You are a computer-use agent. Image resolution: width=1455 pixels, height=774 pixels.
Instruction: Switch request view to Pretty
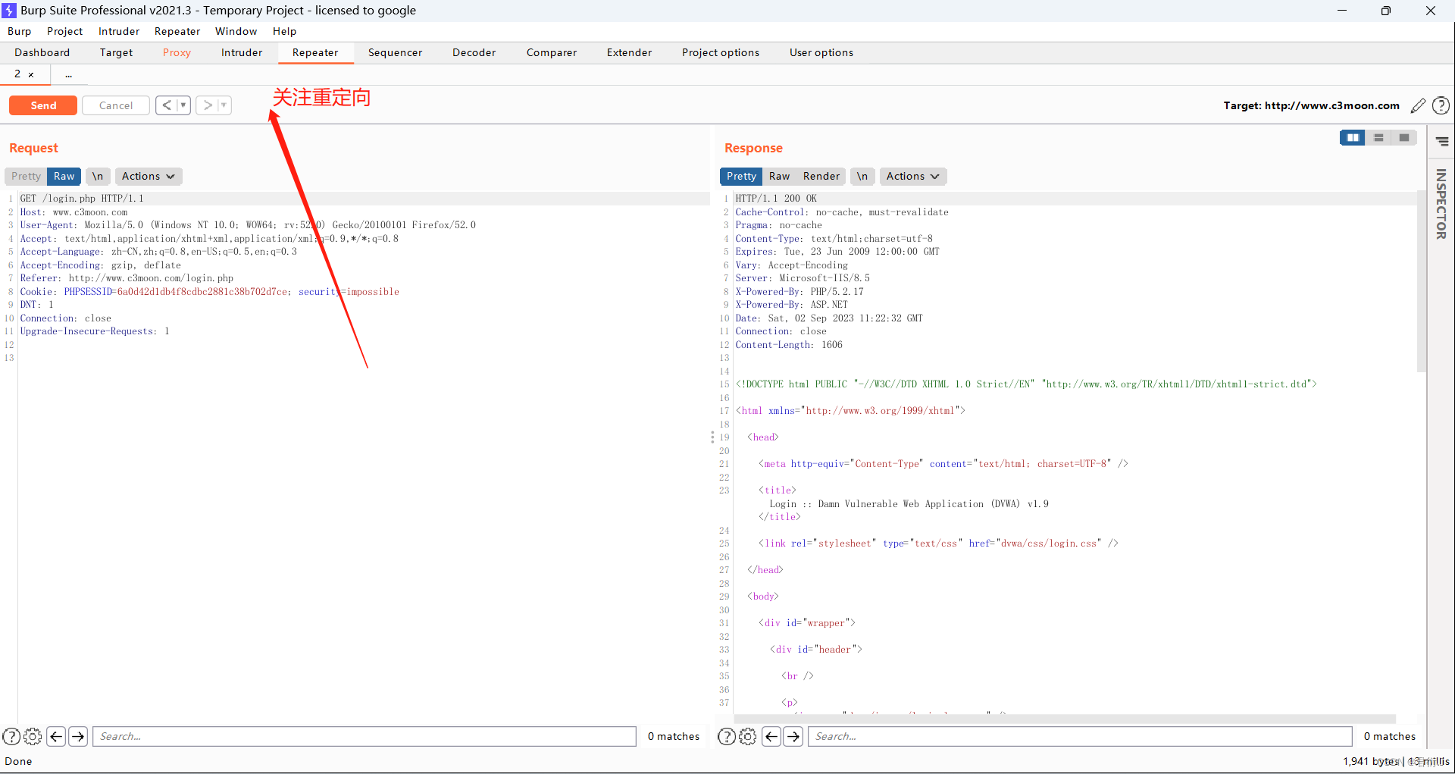[26, 176]
